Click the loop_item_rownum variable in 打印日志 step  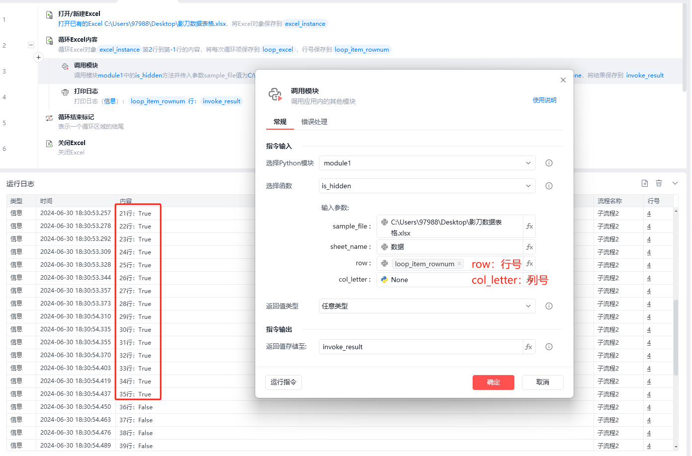coord(158,101)
